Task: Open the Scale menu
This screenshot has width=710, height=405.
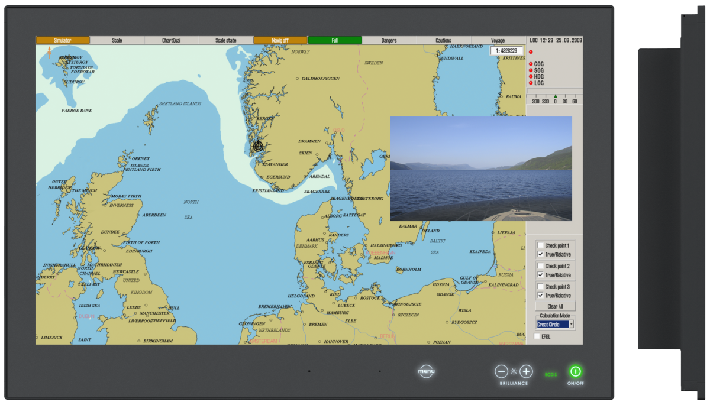Action: 117,40
